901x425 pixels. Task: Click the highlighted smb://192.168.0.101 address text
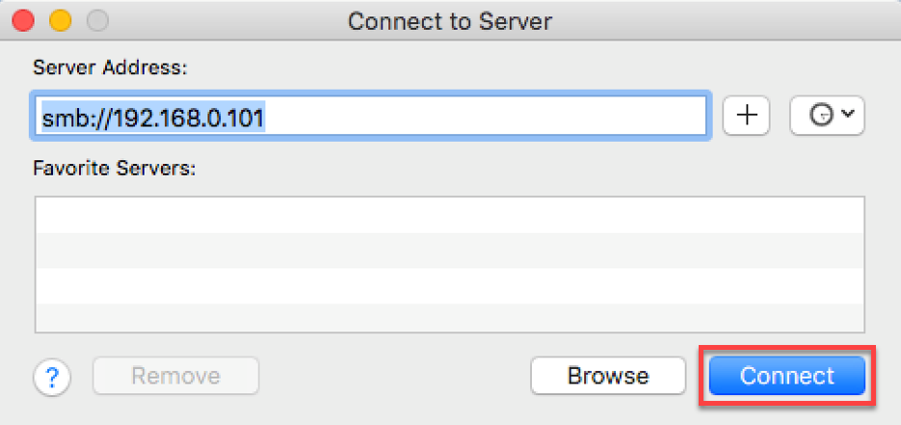point(152,117)
